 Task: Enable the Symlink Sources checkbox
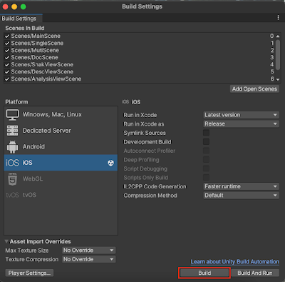tap(206, 133)
